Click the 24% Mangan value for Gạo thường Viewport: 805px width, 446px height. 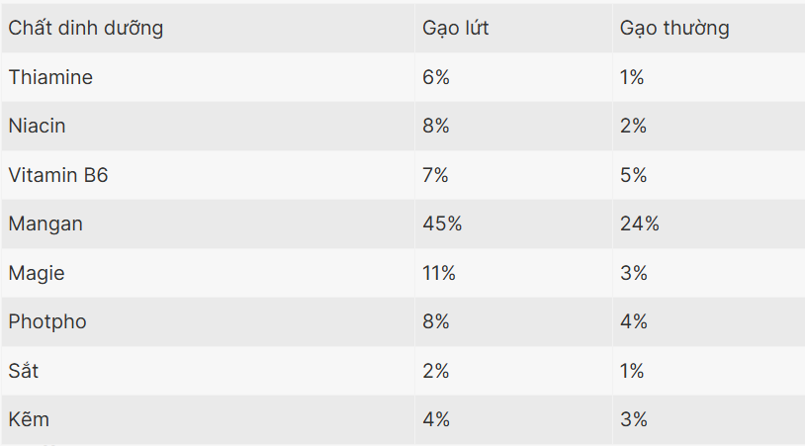(639, 224)
